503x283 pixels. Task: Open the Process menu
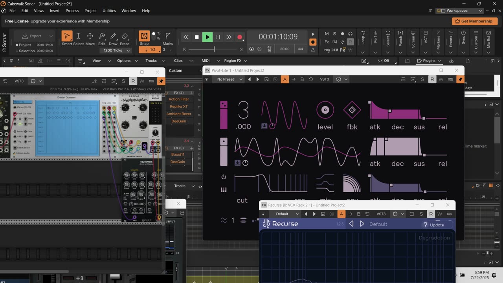[72, 11]
